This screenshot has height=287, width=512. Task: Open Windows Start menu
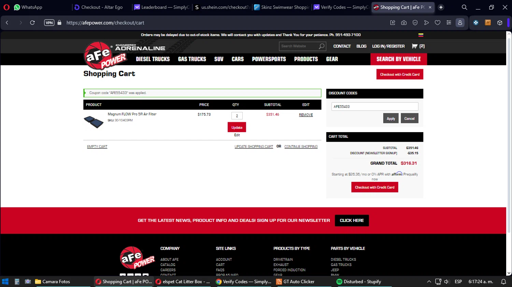click(x=5, y=282)
